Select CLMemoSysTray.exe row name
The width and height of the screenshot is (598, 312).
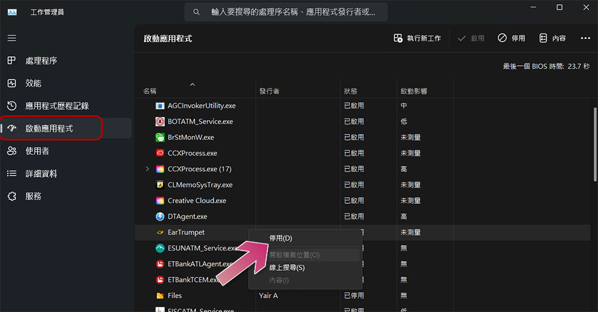point(200,185)
